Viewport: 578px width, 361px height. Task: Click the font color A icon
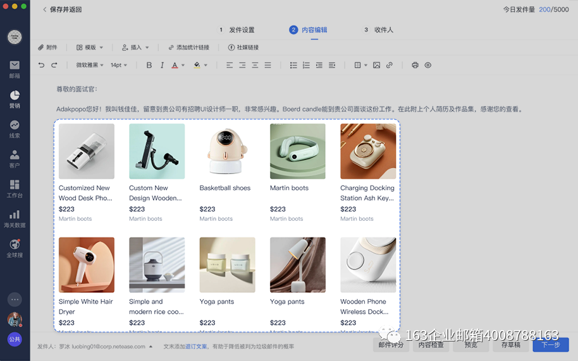pos(175,65)
